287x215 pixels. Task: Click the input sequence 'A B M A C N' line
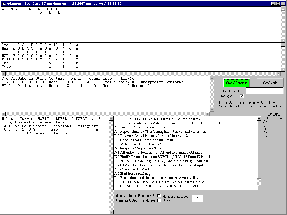(x=30, y=9)
